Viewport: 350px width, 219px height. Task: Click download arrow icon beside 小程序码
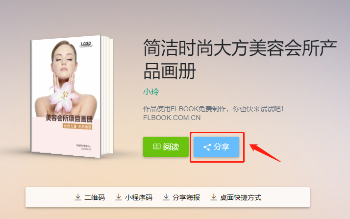click(x=119, y=197)
